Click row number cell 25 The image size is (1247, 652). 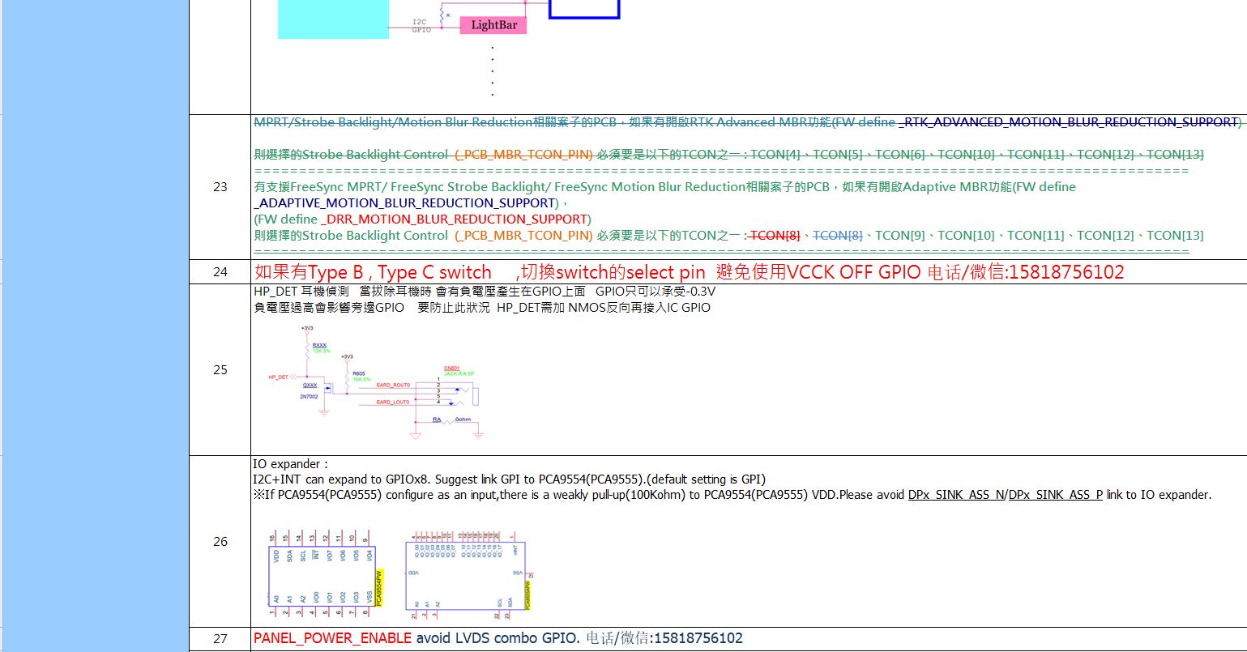click(x=220, y=369)
